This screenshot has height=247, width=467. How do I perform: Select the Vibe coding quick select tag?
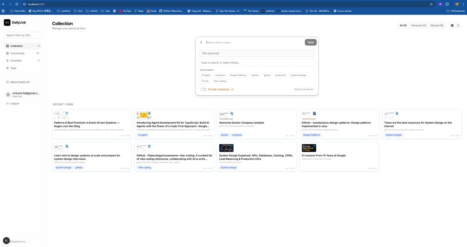[x=220, y=81]
